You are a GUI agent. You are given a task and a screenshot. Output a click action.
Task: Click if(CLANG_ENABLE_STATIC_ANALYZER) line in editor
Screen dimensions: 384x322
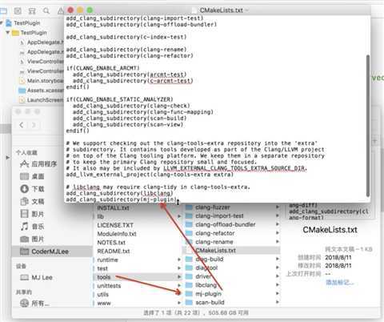tap(119, 99)
